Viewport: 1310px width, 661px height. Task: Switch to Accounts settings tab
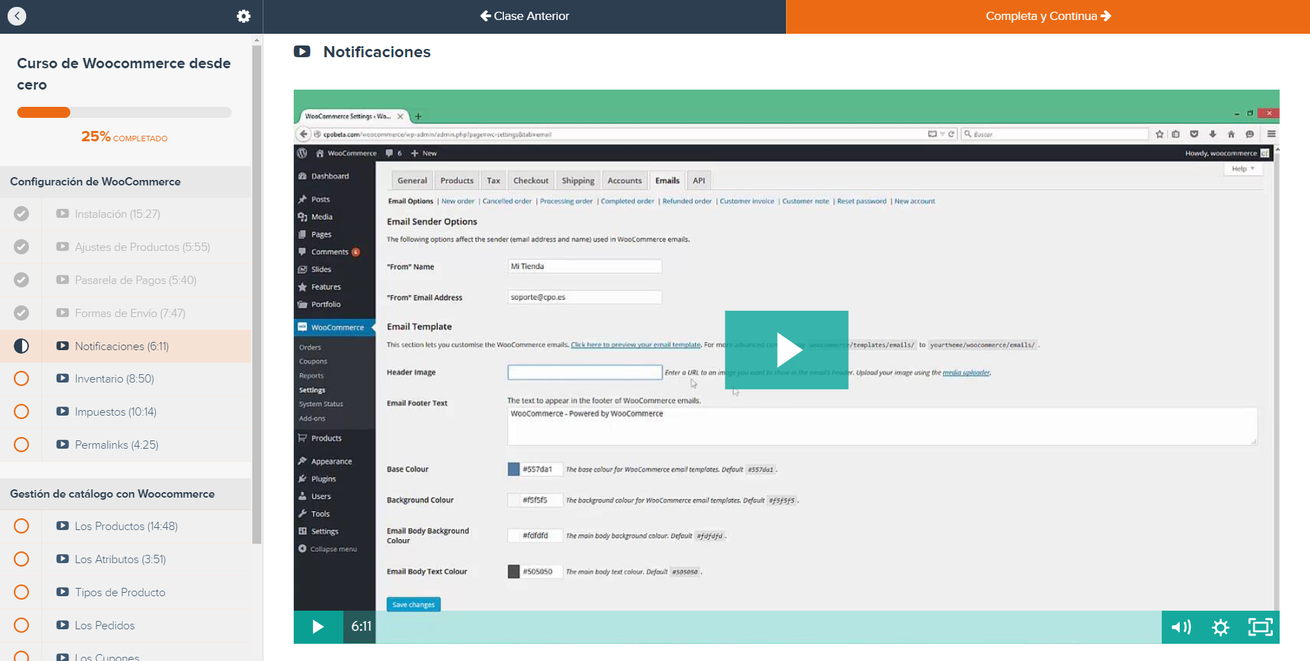(x=625, y=181)
